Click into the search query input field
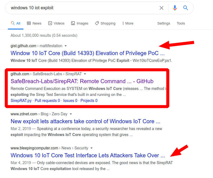The width and height of the screenshot is (213, 178). [x=82, y=8]
